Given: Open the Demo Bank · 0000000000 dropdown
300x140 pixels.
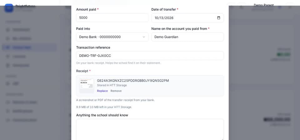Looking at the screenshot, I should (112, 37).
